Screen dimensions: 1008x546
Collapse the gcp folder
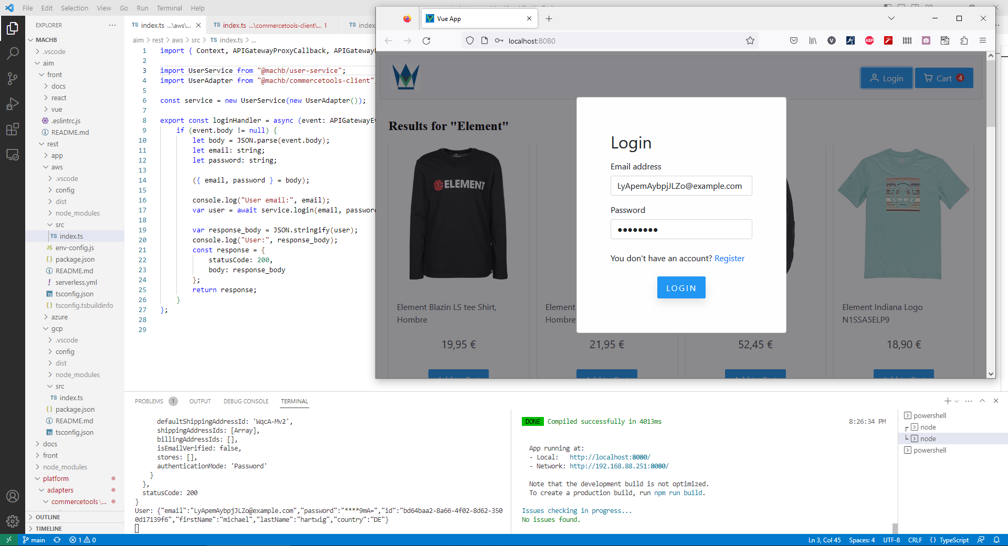coord(75,328)
